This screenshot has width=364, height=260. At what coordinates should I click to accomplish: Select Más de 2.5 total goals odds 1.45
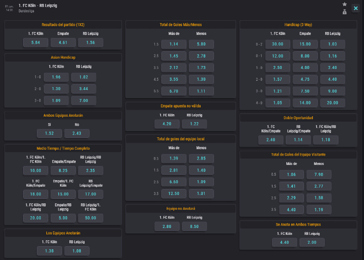[174, 56]
